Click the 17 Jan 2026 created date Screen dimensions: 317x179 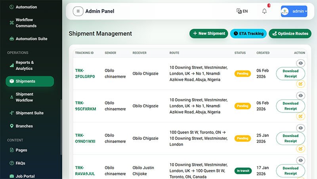(263, 171)
